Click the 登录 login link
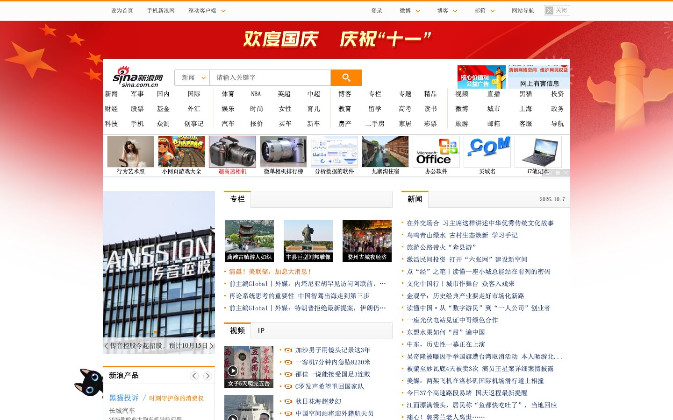673x420 pixels. point(377,11)
